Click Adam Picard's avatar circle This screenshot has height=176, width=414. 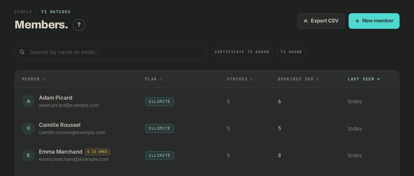click(28, 101)
